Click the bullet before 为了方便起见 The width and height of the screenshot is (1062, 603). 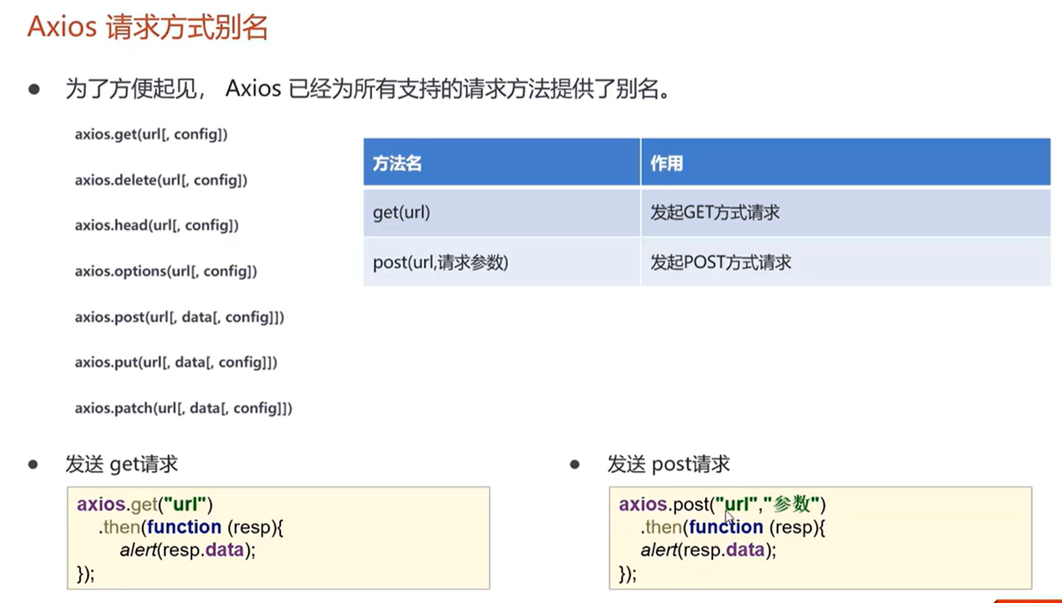(34, 89)
